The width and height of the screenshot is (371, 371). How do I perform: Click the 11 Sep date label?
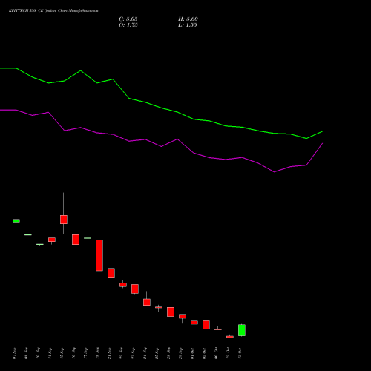[50, 353]
